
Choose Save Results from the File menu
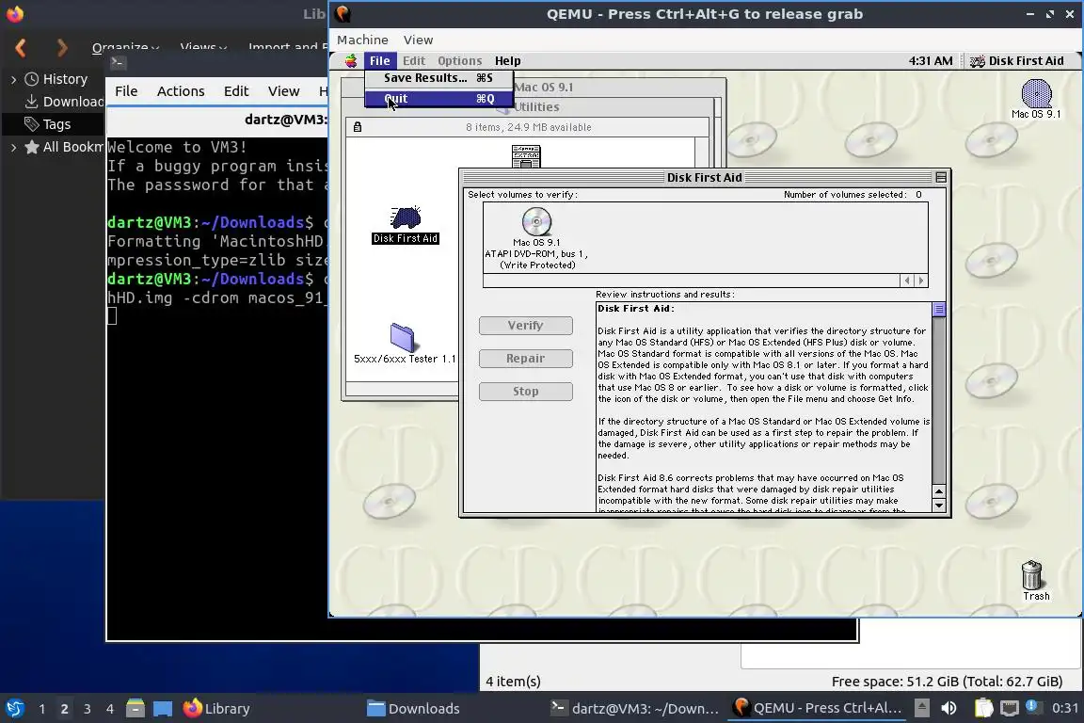[439, 78]
